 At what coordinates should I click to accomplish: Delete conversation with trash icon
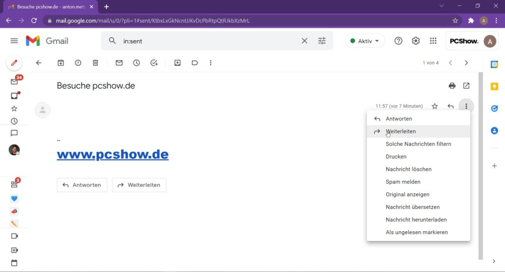click(95, 63)
